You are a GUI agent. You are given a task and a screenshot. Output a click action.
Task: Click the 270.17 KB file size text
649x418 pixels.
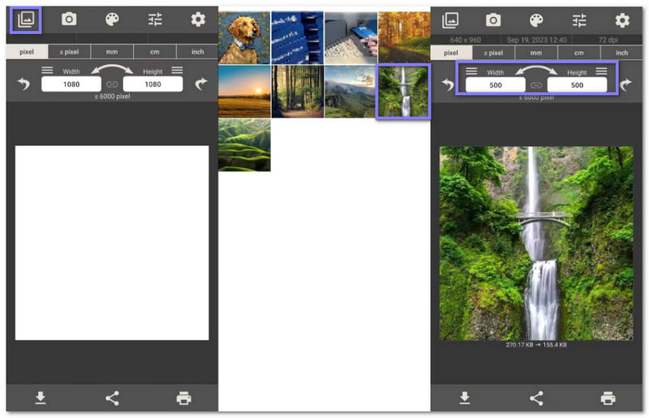(x=519, y=345)
